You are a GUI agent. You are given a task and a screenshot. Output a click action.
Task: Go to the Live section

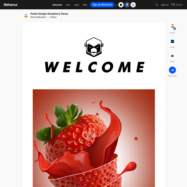(x=68, y=5)
